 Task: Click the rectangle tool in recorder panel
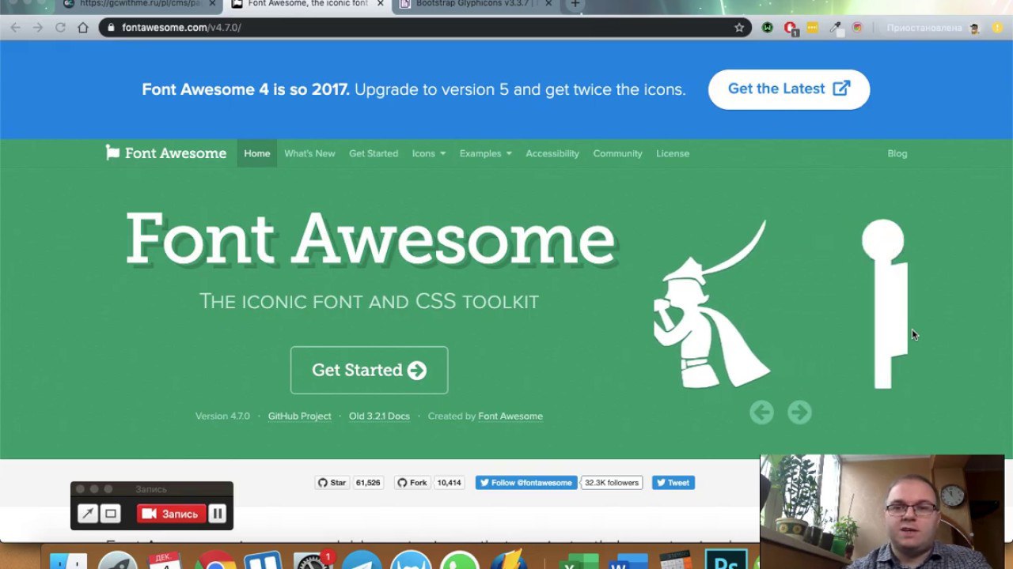111,514
